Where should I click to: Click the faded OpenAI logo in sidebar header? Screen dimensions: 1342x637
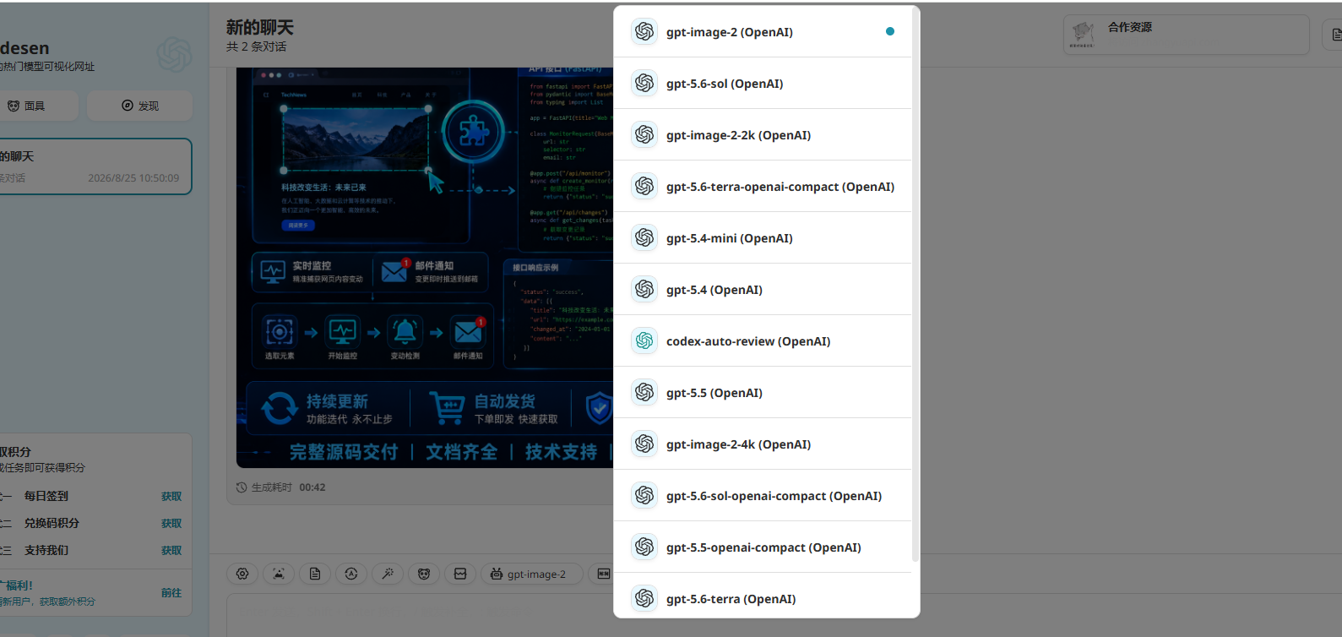pyautogui.click(x=174, y=55)
